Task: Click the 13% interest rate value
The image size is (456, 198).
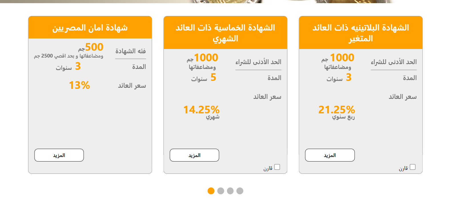Action: [x=79, y=85]
